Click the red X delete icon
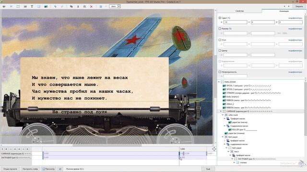The image size is (307, 172). pos(91,6)
